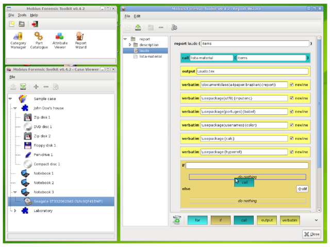Select the cyan 'for' statement block
The image size is (330, 247).
pyautogui.click(x=197, y=220)
